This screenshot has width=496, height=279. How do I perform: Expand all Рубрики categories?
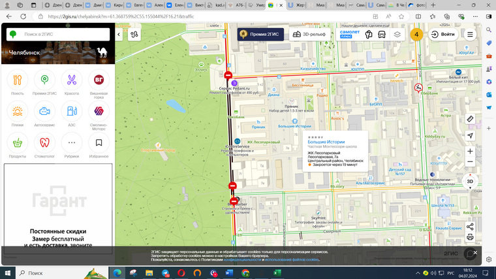(x=72, y=146)
